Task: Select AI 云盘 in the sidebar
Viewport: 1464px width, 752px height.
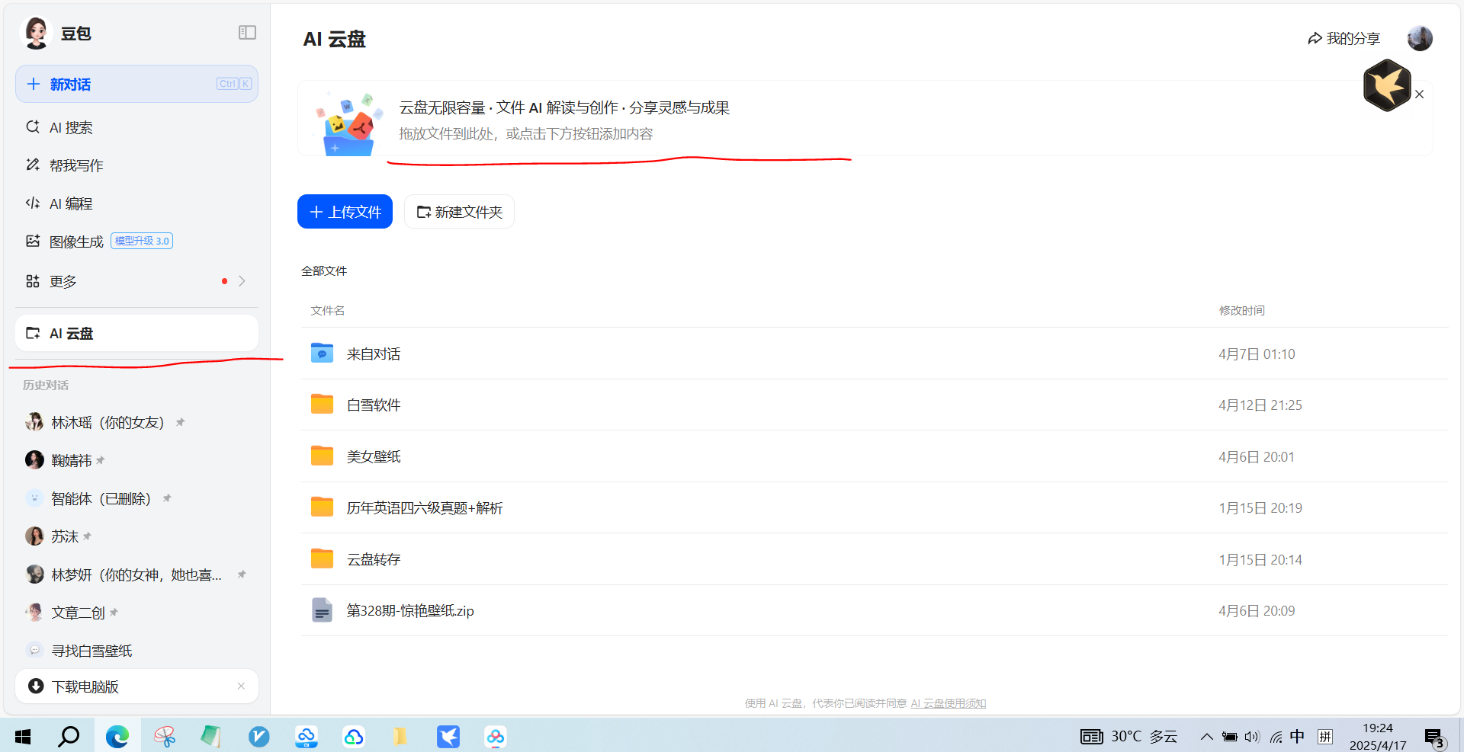Action: tap(136, 333)
